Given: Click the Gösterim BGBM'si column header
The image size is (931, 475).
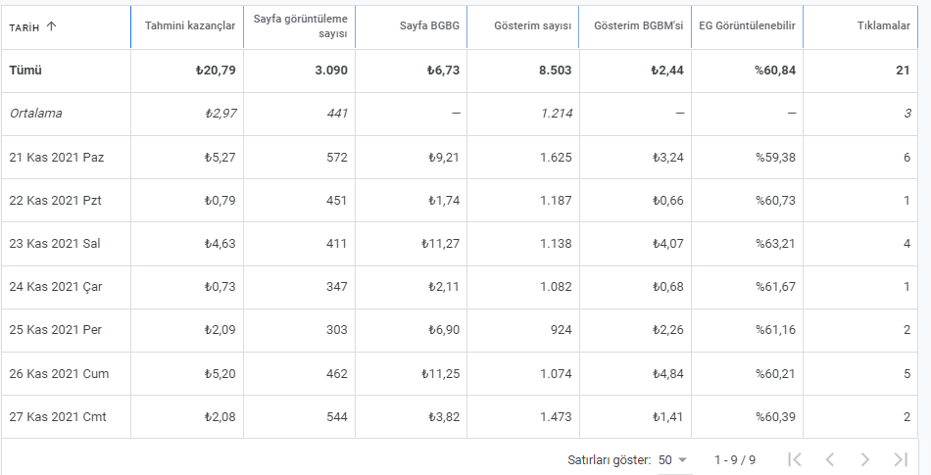Looking at the screenshot, I should (x=639, y=25).
